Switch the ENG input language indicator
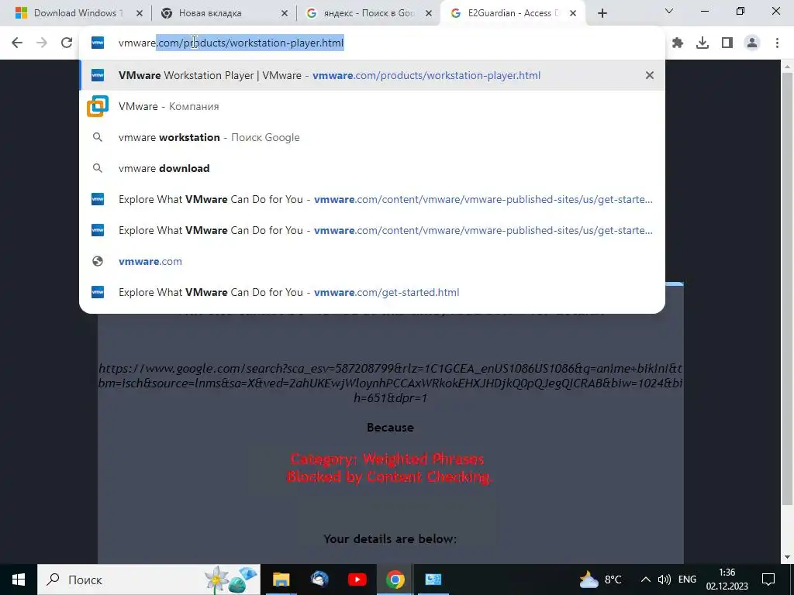The image size is (794, 595). (x=687, y=580)
